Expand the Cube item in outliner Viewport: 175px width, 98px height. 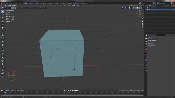click(x=147, y=10)
